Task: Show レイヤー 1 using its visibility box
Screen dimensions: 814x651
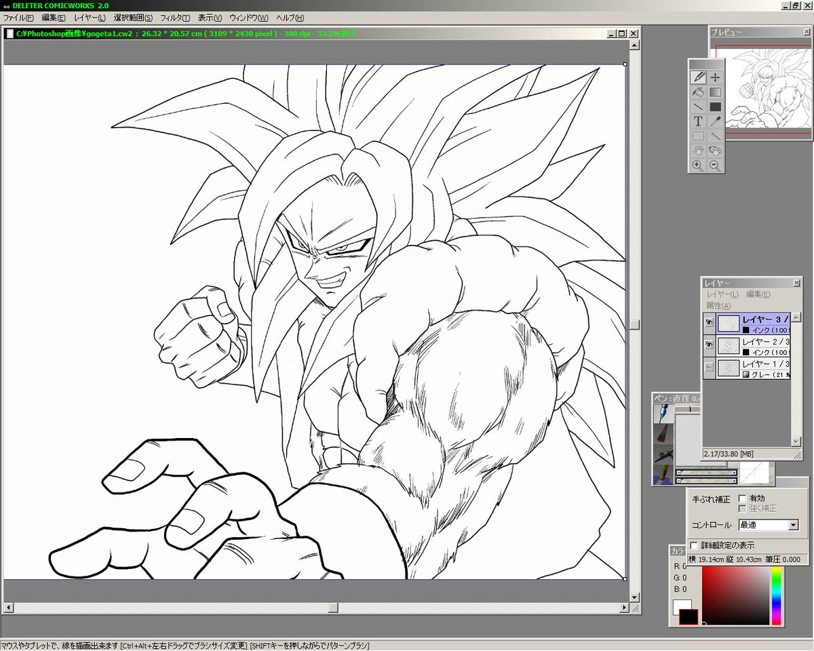Action: coord(709,368)
